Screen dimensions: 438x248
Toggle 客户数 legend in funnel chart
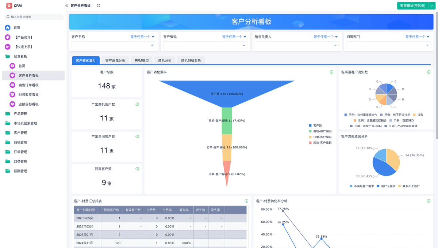(315, 125)
